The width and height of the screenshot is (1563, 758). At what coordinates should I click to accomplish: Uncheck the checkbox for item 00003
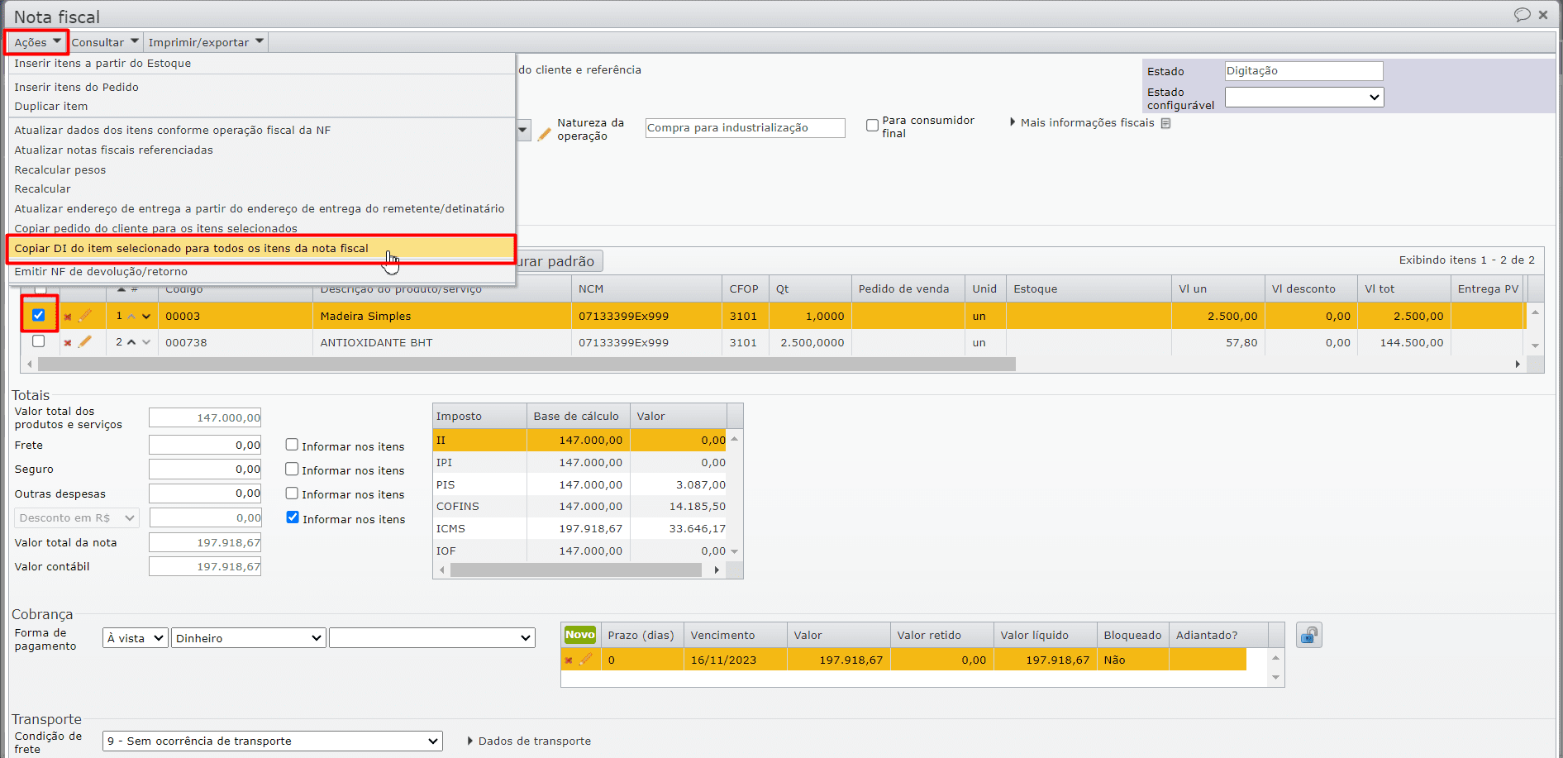38,315
